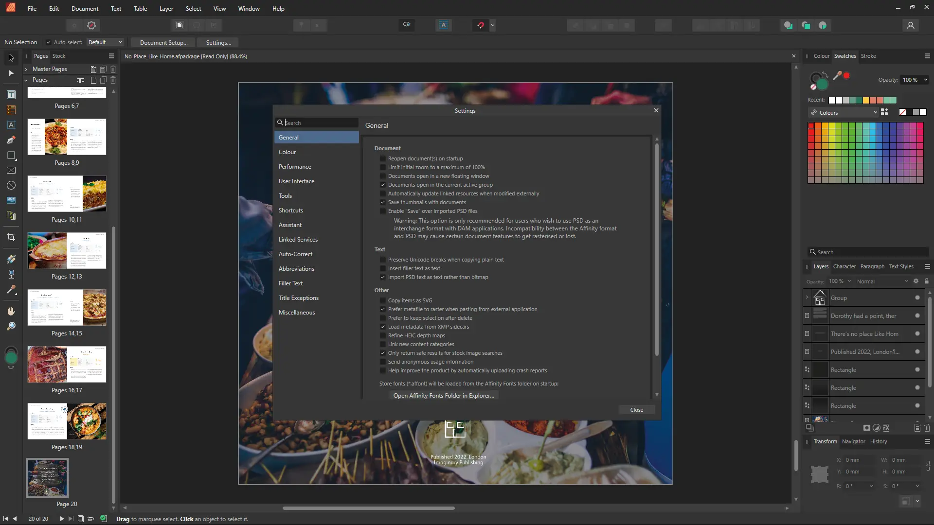Click the account profile icon

point(910,25)
